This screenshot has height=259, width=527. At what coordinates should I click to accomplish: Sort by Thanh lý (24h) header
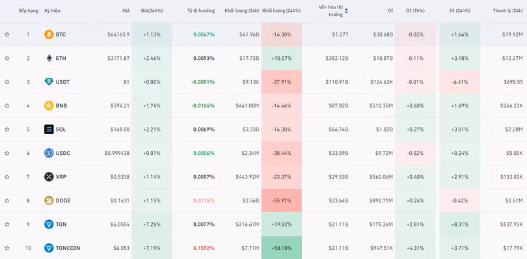tap(508, 11)
